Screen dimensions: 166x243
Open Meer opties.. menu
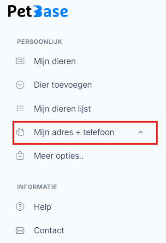[x=59, y=156]
